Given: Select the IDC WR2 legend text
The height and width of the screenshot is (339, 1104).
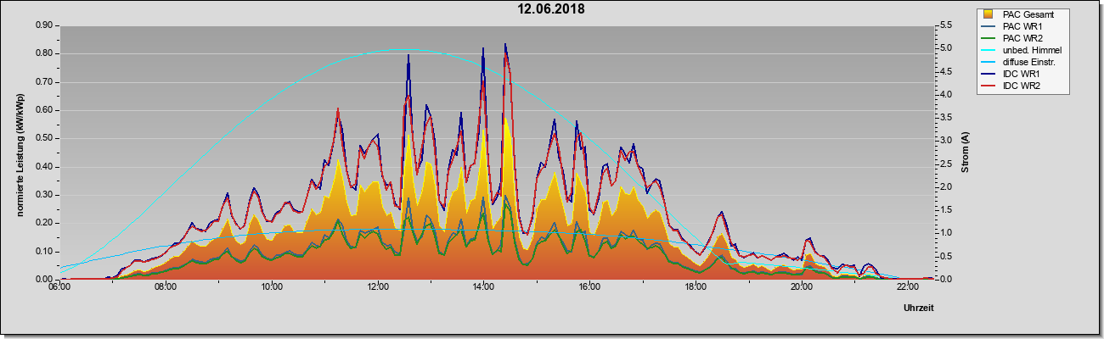Looking at the screenshot, I should (x=1023, y=86).
